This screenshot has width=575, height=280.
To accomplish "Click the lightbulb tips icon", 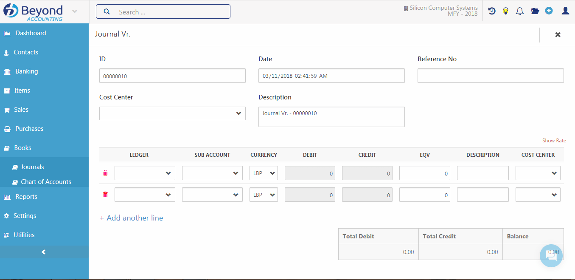I will coord(505,11).
